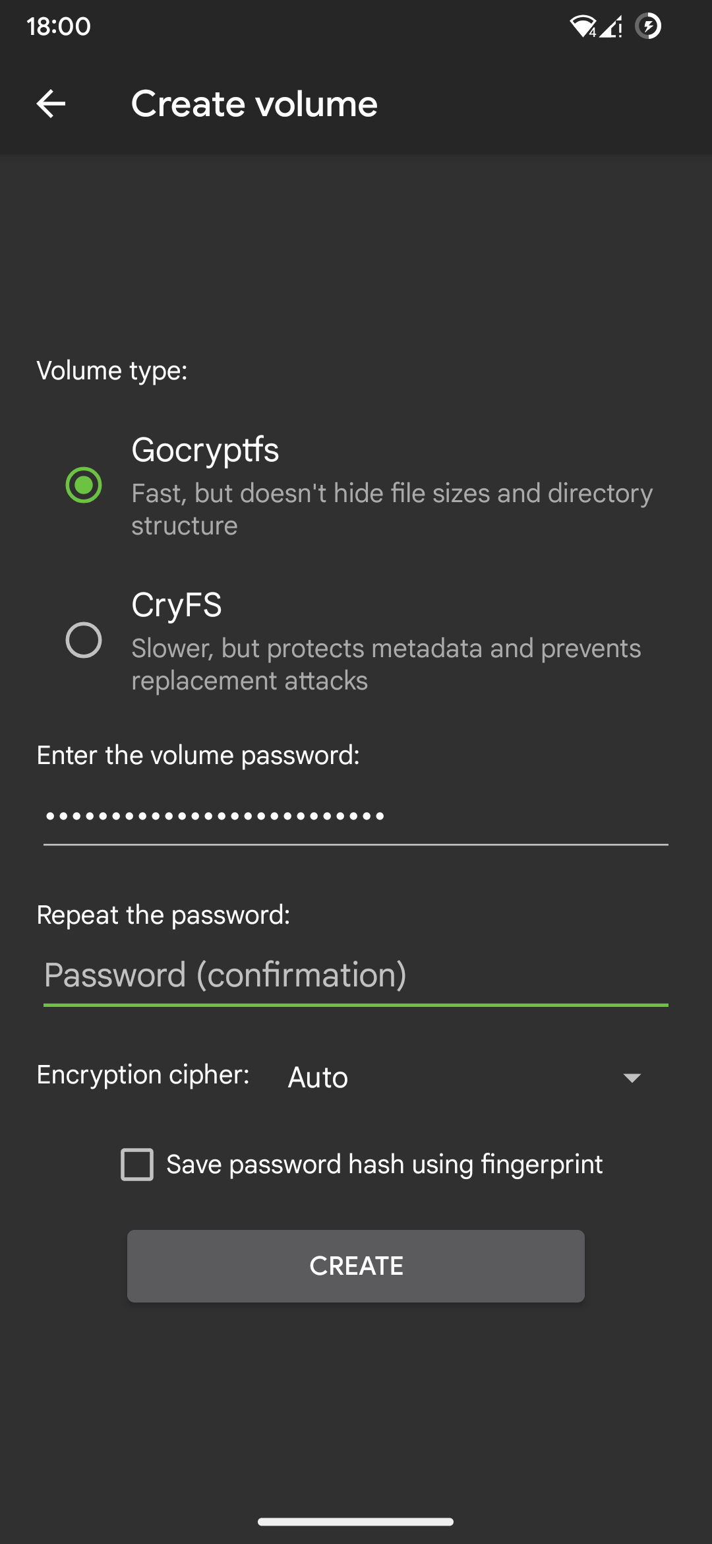This screenshot has width=712, height=1544.
Task: Tap the Wi-Fi status icon
Action: [x=582, y=26]
